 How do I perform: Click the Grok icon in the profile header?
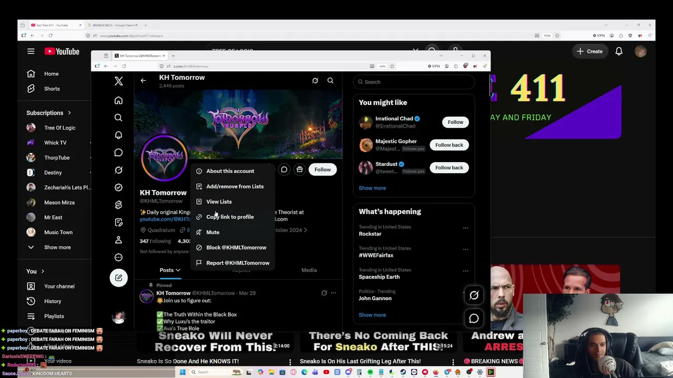click(315, 80)
